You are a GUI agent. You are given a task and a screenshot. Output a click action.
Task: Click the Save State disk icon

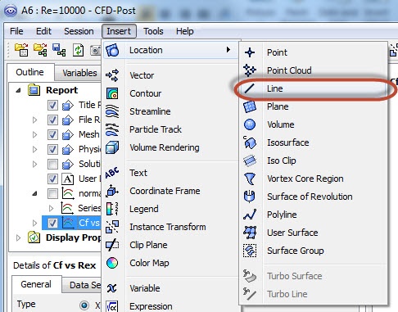[x=59, y=50]
